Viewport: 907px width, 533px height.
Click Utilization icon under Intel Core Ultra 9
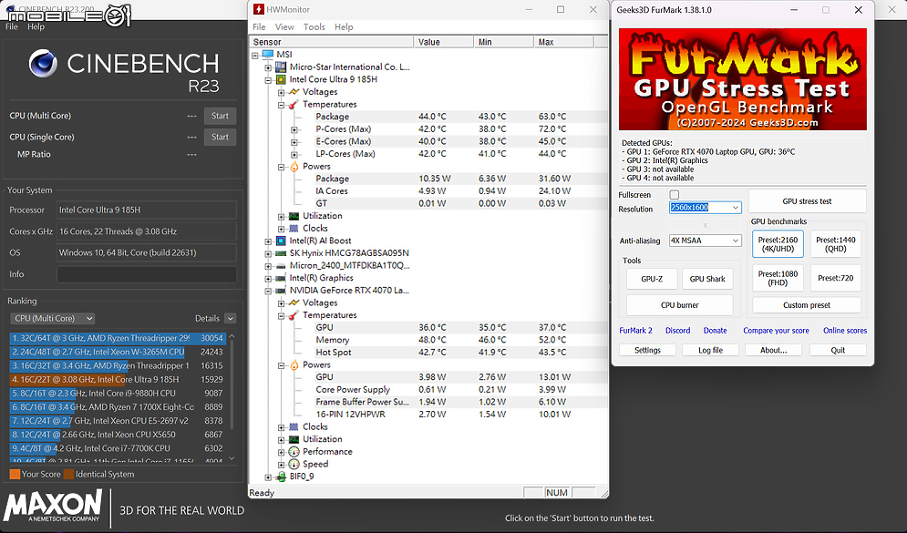[294, 216]
